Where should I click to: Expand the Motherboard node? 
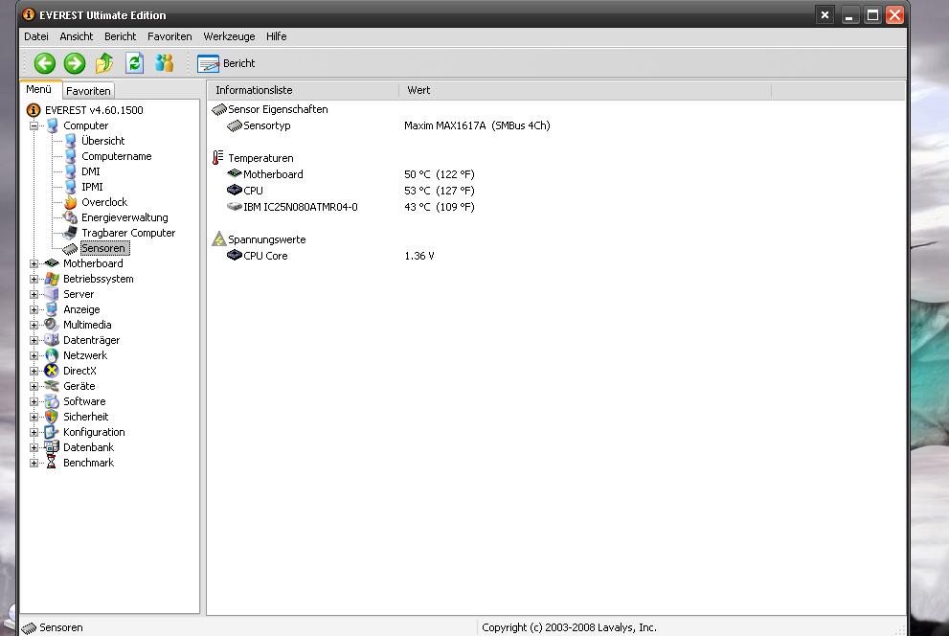click(34, 263)
